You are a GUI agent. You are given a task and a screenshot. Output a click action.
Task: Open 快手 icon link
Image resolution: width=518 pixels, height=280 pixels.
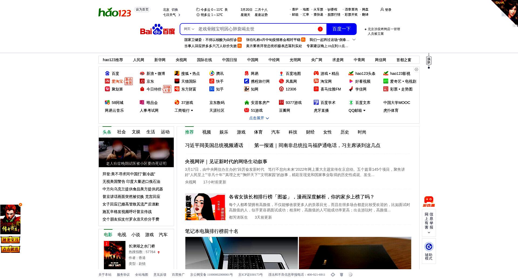(212, 81)
